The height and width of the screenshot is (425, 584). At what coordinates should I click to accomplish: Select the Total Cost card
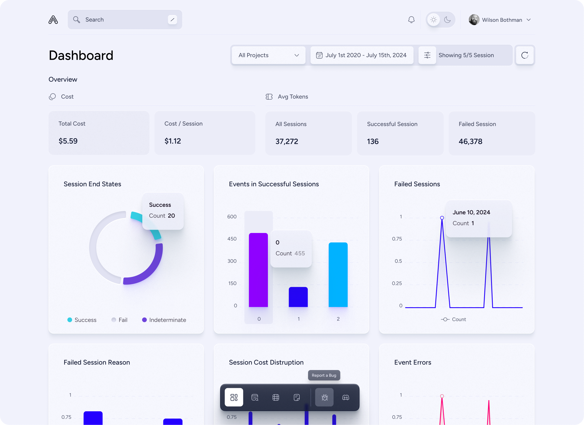[99, 133]
